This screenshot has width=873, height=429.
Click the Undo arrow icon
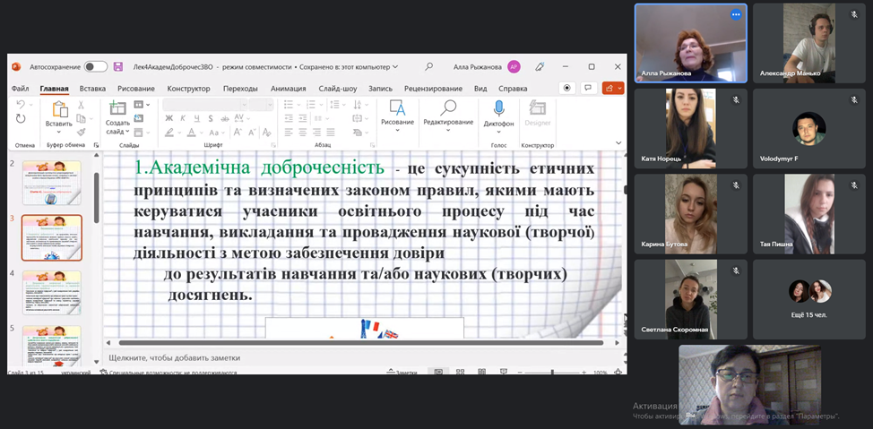[22, 105]
